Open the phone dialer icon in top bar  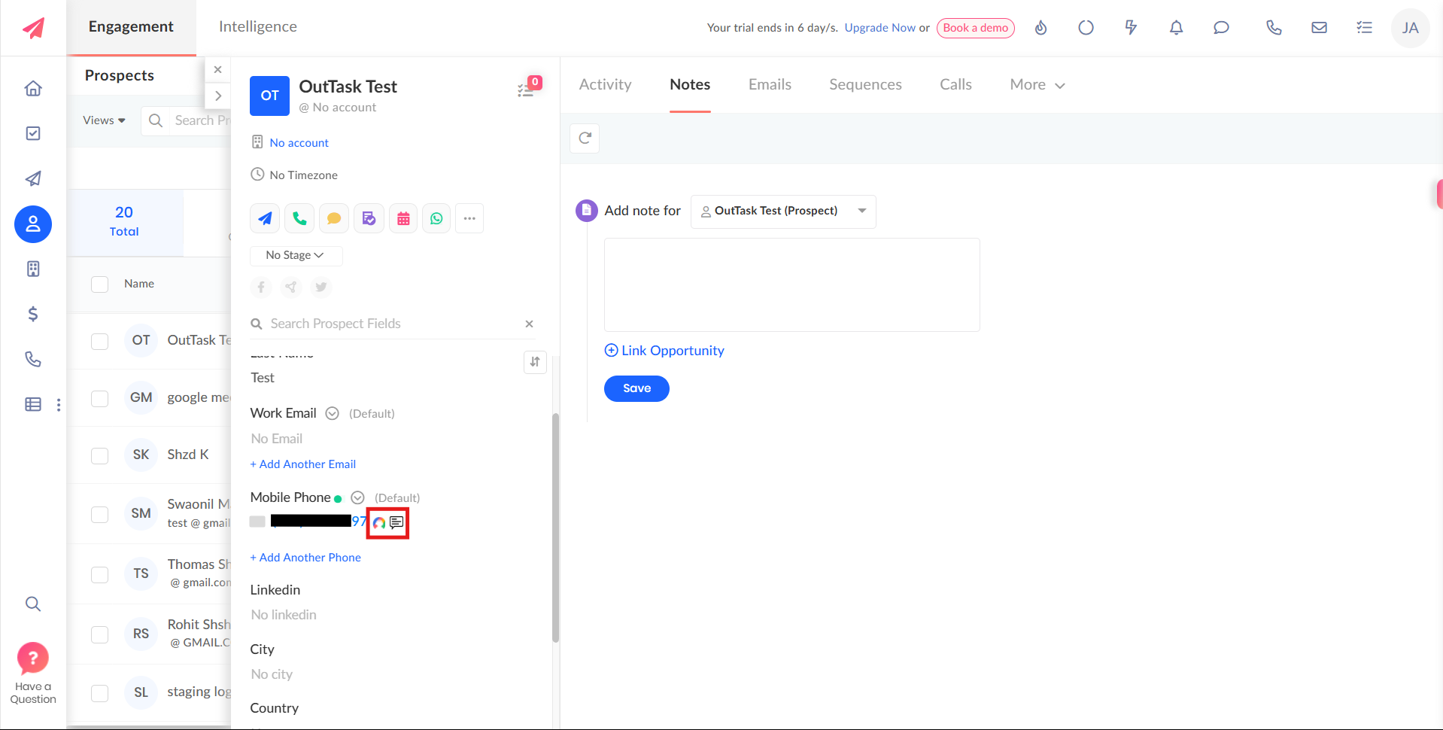(1274, 28)
